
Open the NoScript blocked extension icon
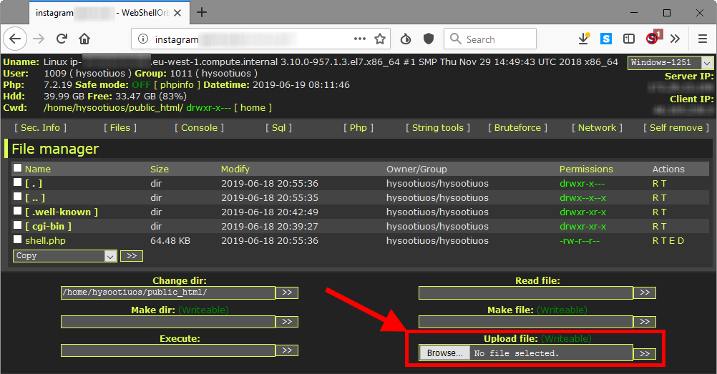pos(654,37)
